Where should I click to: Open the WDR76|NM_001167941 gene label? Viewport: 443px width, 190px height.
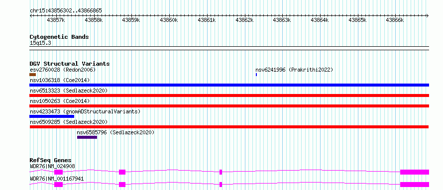click(57, 179)
